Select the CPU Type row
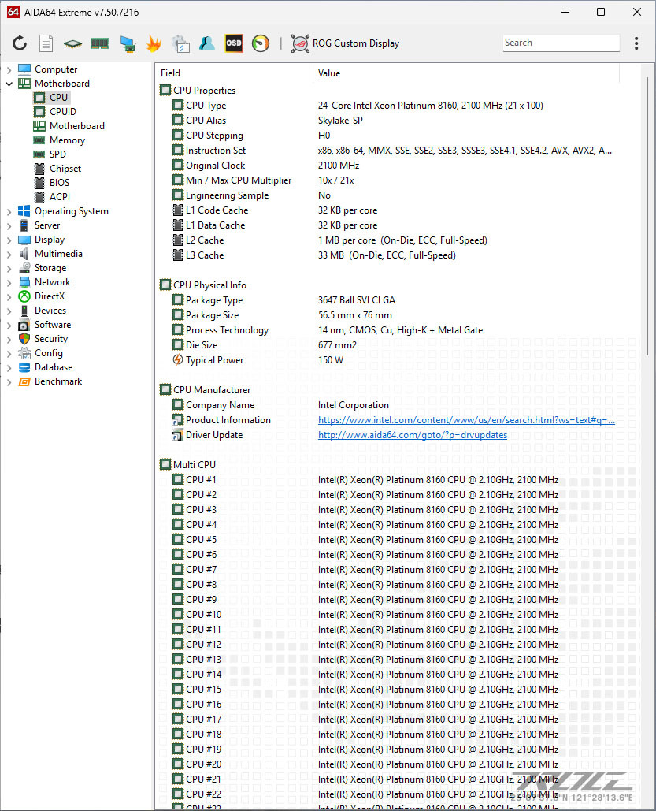 (397, 106)
